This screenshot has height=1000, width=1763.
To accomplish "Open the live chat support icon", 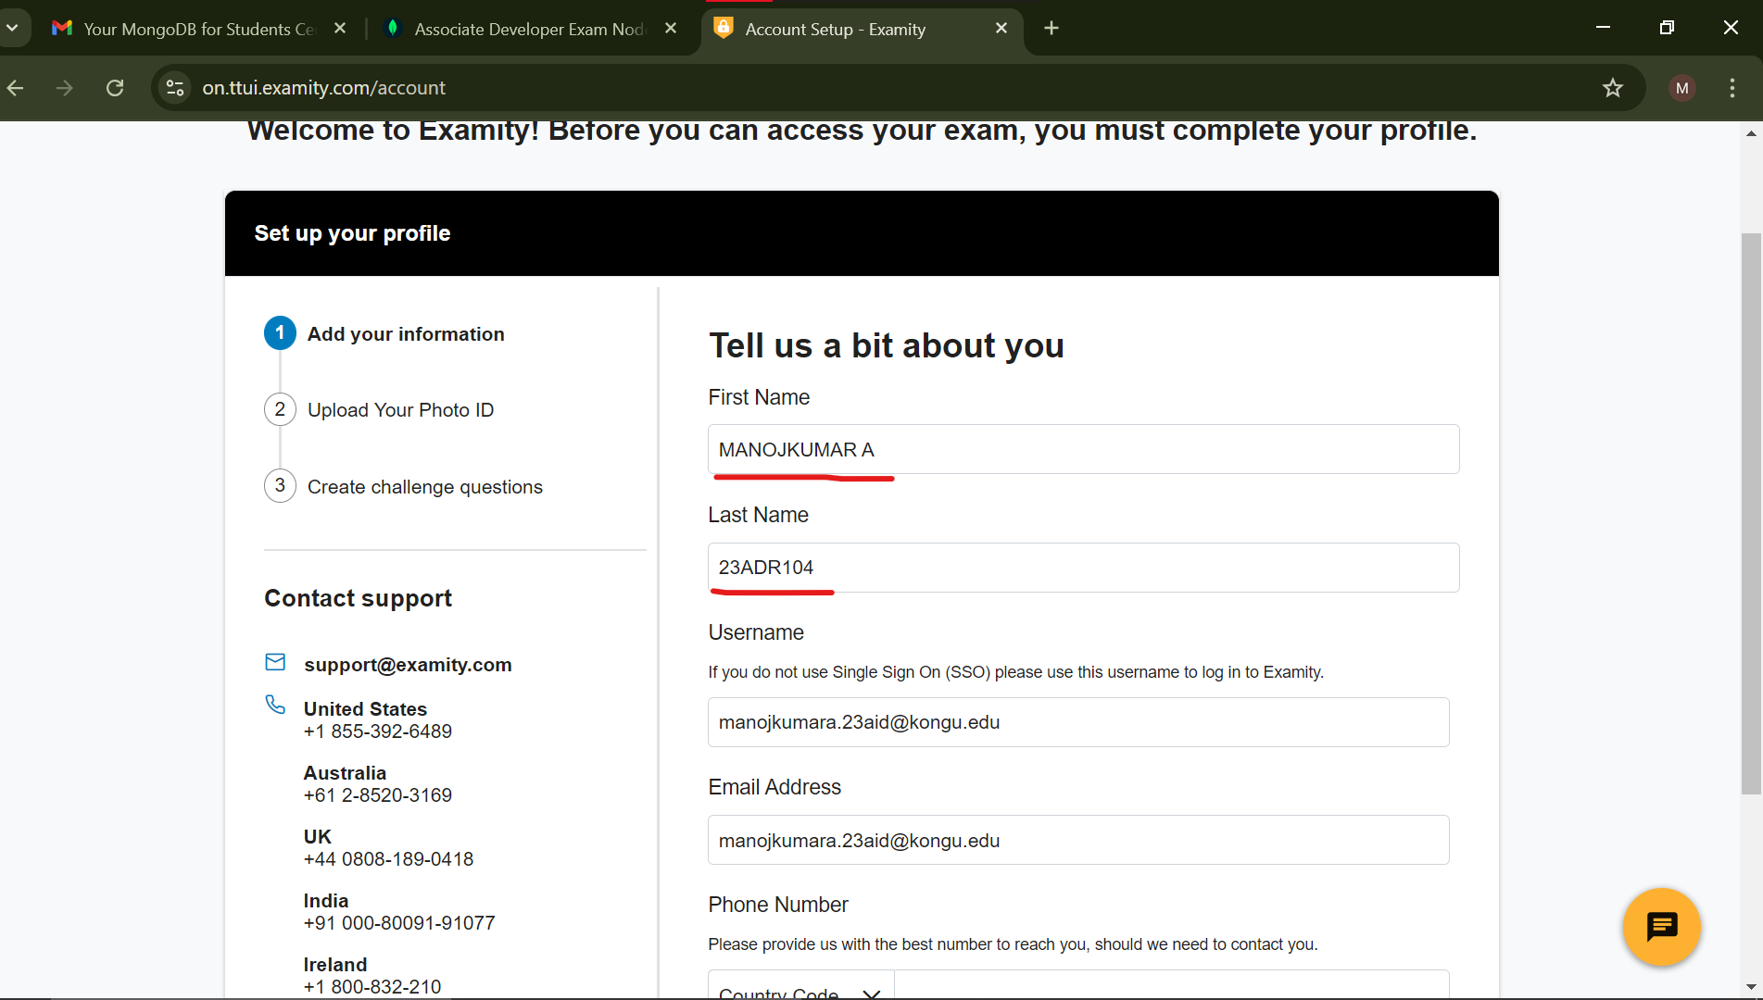I will pyautogui.click(x=1661, y=927).
